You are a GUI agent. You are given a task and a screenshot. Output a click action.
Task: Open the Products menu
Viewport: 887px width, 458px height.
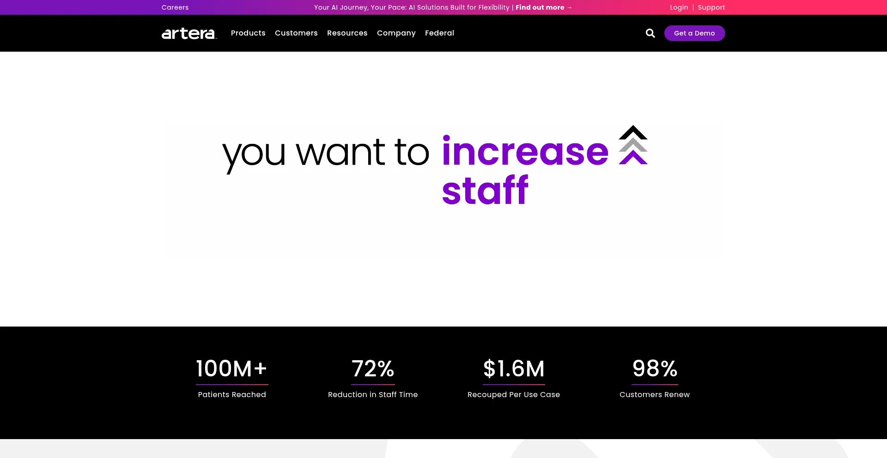pyautogui.click(x=248, y=33)
